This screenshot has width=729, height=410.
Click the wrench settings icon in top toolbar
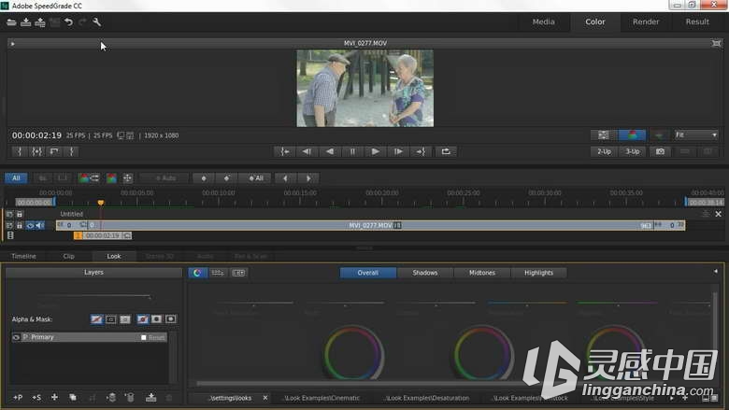(x=96, y=21)
